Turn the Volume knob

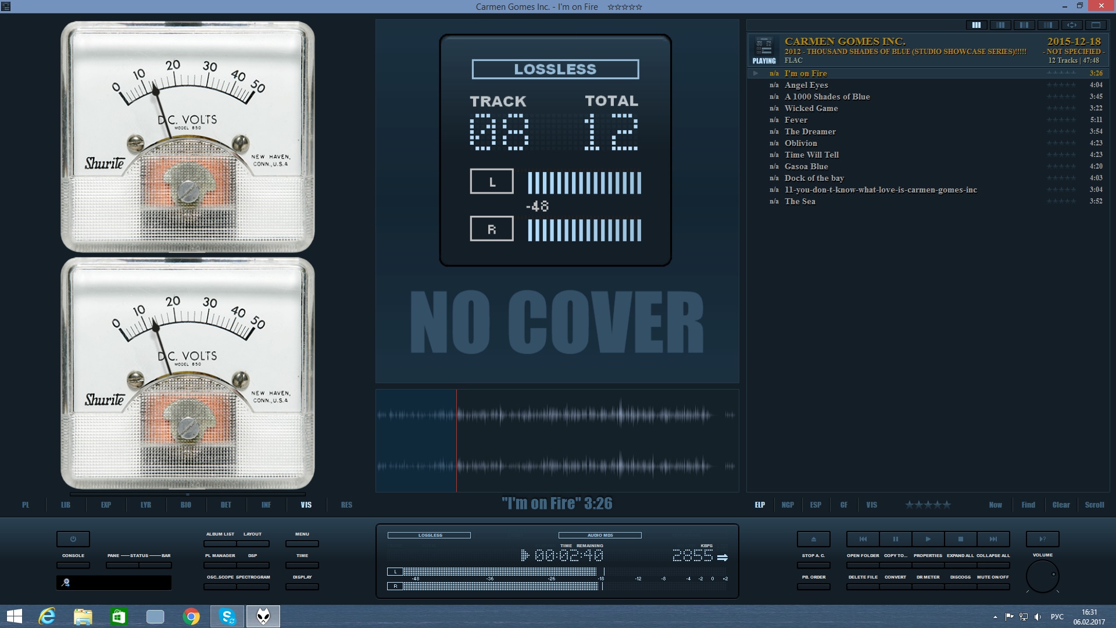1042,577
